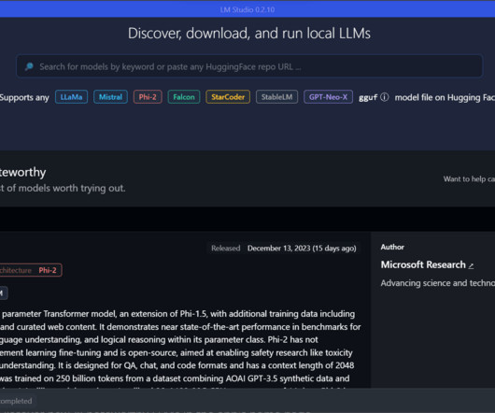Click the LM Studio 0.2.10 title text
Viewport: 495px width, 413px height.
247,9
